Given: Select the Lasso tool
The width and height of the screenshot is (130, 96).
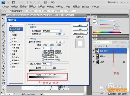Looking at the screenshot, I should [x=3, y=25].
